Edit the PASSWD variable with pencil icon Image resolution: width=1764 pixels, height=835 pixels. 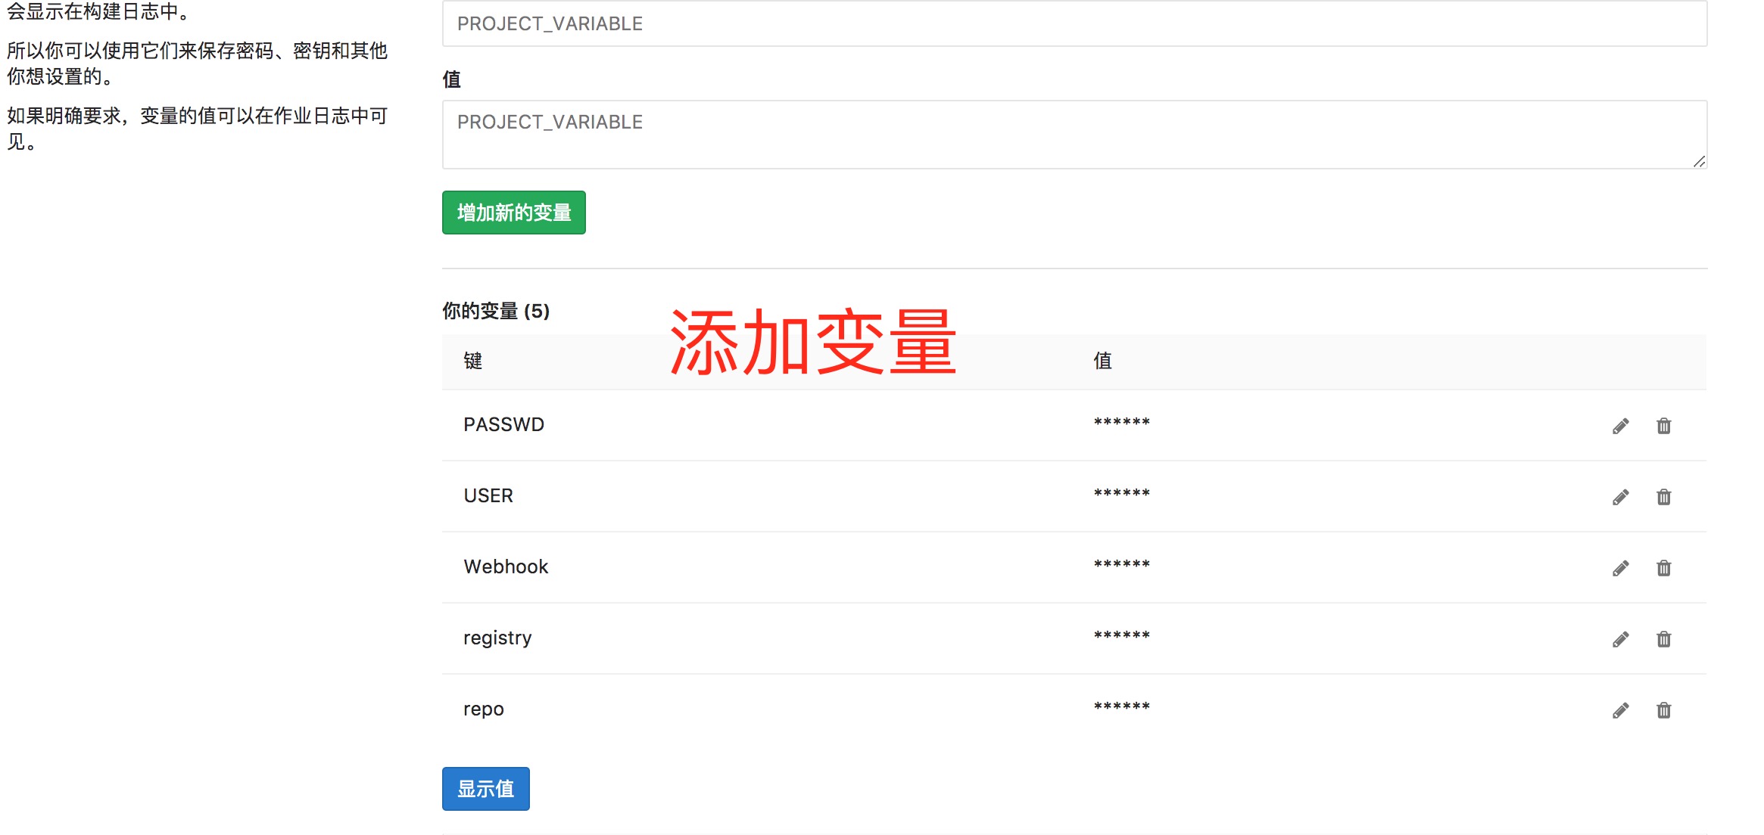[x=1620, y=427]
